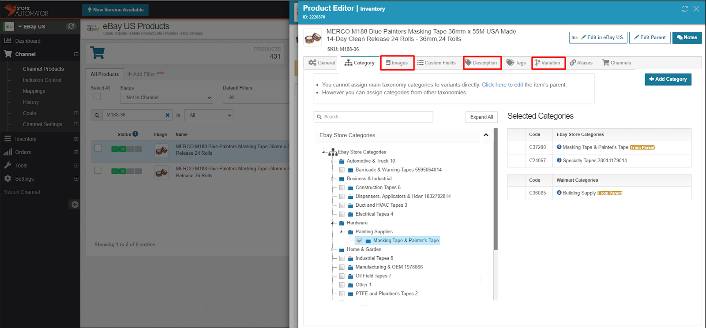
Task: Open thumbnail of the 24mm tape product row
Action: (161, 172)
